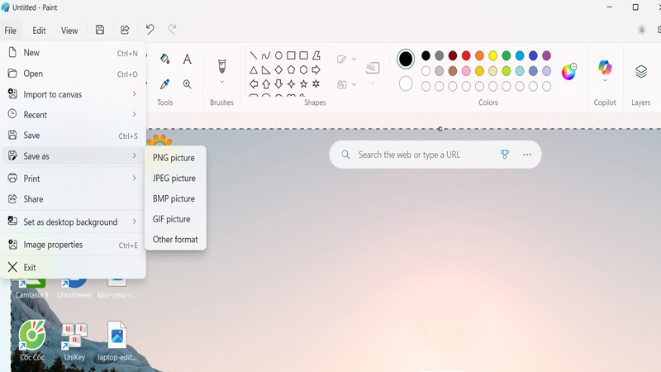Undo the last action
661x372 pixels.
[150, 30]
